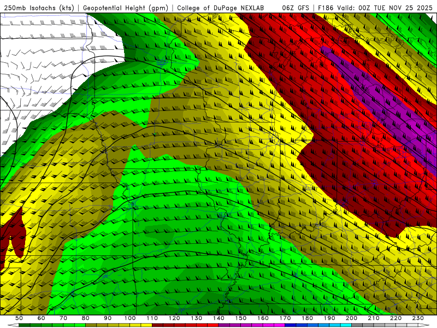Click the '210' value on the color scale
This screenshot has height=328, width=437.
[x=374, y=318]
